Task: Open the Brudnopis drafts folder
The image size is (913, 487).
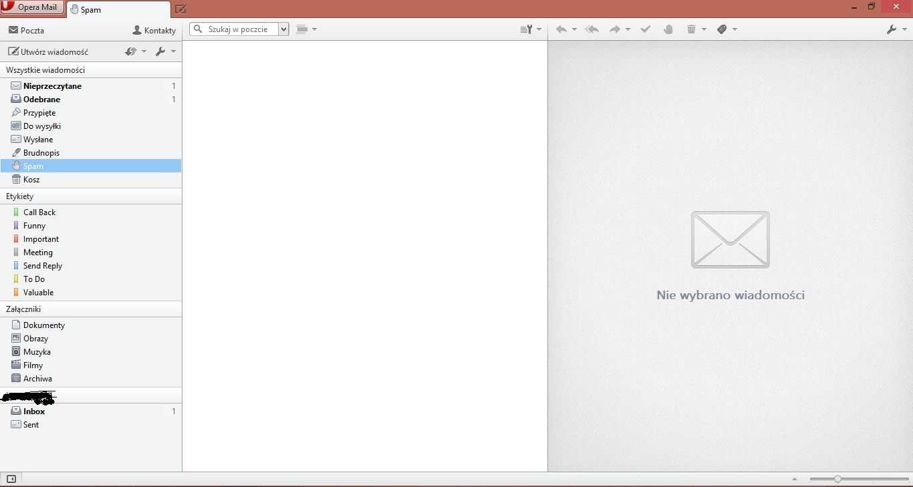Action: pyautogui.click(x=91, y=152)
